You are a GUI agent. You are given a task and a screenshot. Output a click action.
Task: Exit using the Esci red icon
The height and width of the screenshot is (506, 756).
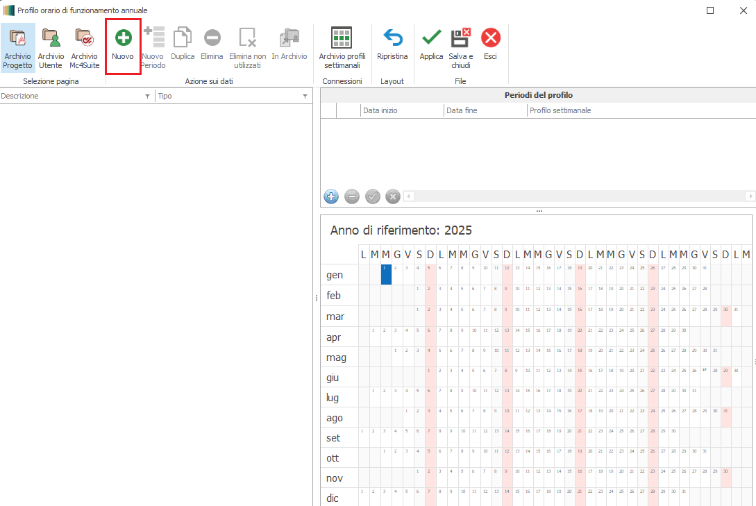490,38
